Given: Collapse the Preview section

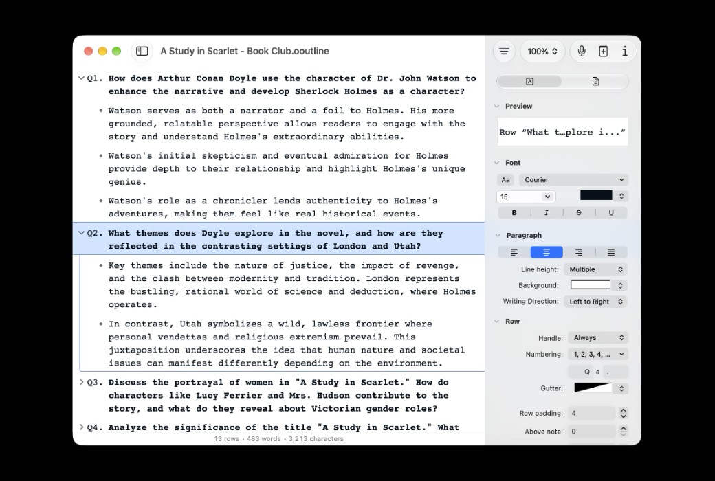Looking at the screenshot, I should [497, 107].
